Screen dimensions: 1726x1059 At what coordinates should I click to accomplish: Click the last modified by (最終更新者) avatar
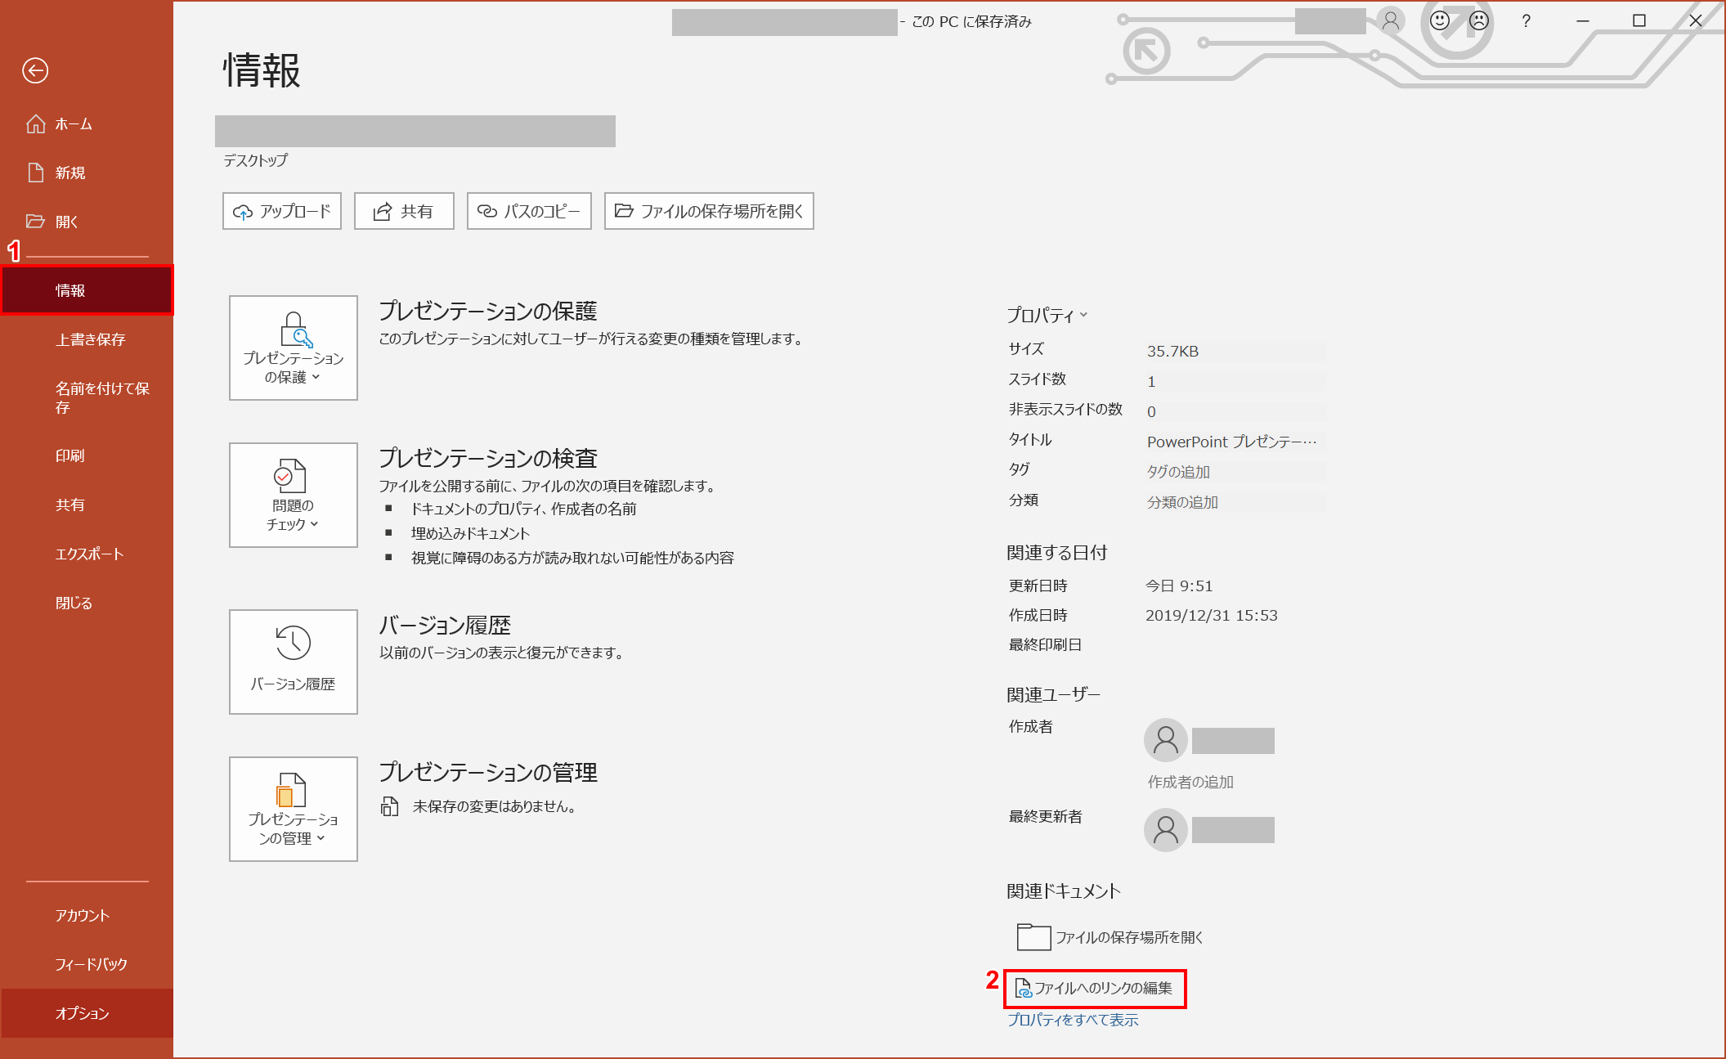[1165, 830]
